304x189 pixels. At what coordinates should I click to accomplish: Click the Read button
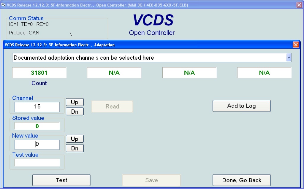[112, 107]
